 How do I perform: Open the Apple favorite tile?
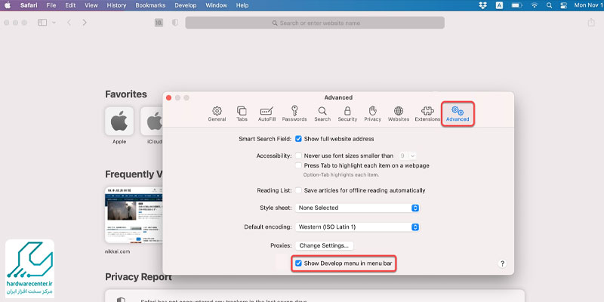[119, 122]
